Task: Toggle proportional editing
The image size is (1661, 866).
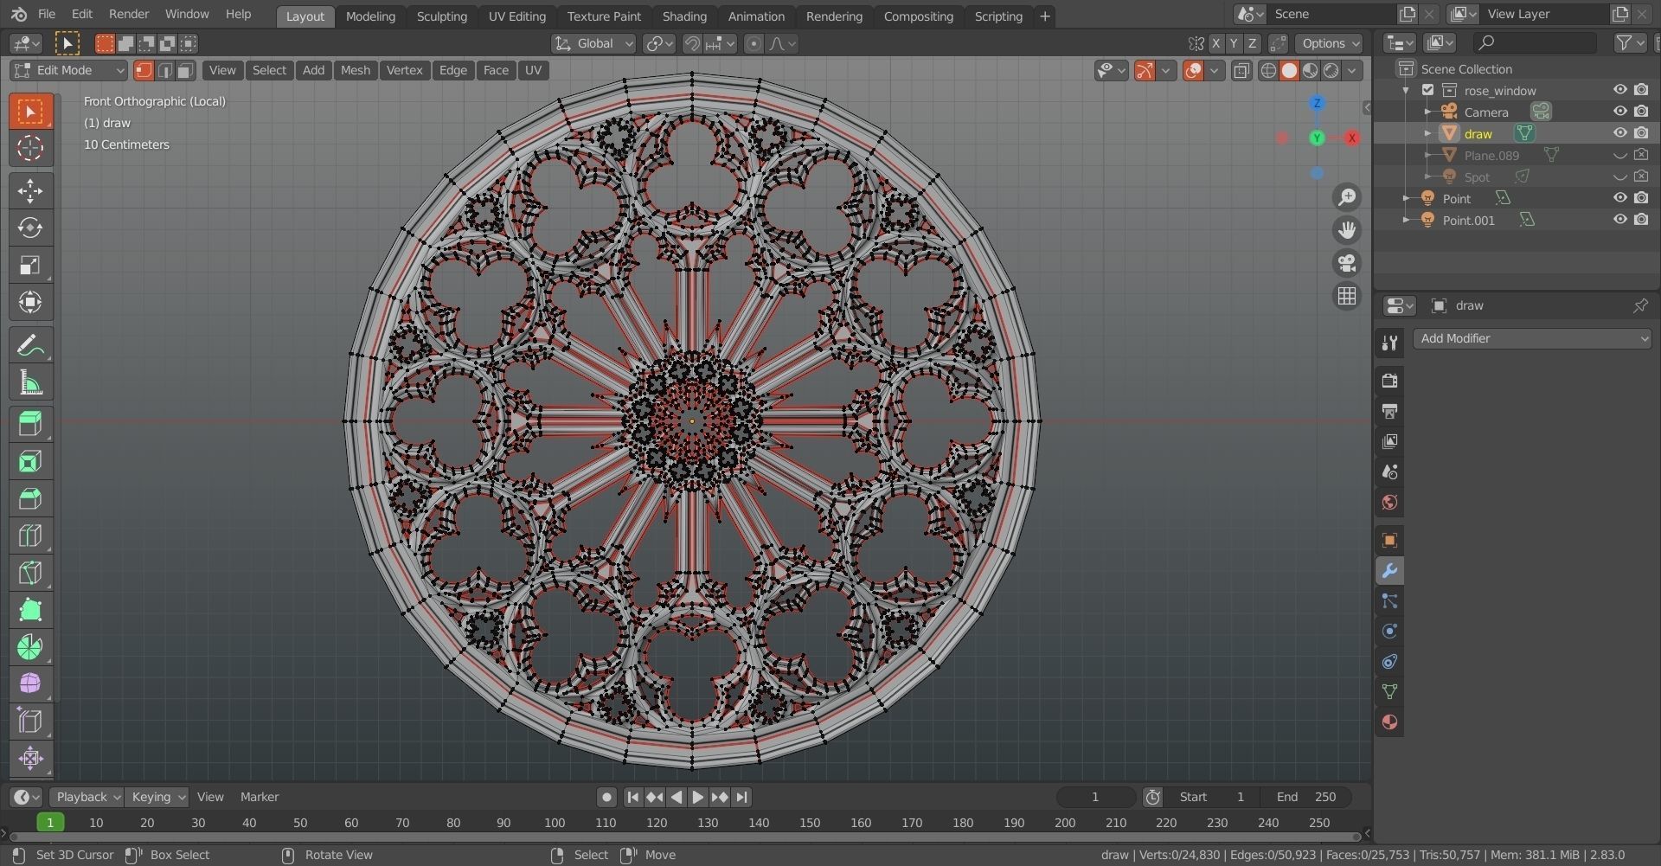Action: click(x=754, y=43)
